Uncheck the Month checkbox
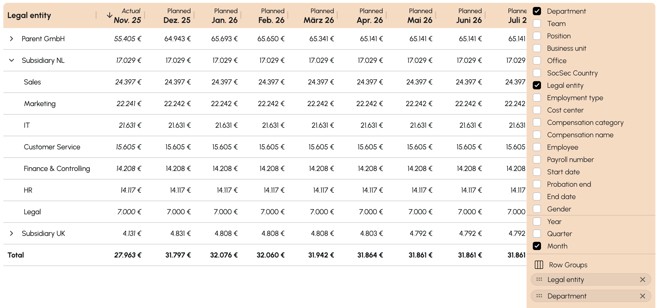 [537, 246]
